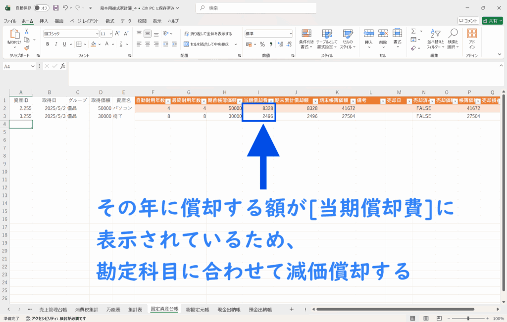This screenshot has height=322, width=507.
Task: Click the AutoSum sigma icon
Action: point(414,32)
